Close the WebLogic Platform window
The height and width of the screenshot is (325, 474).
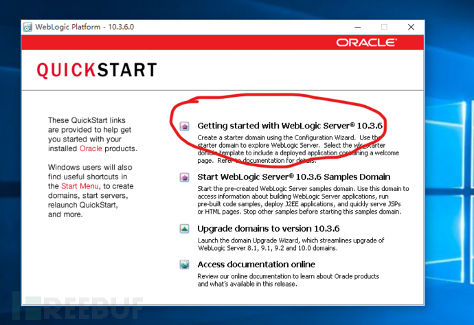click(411, 27)
